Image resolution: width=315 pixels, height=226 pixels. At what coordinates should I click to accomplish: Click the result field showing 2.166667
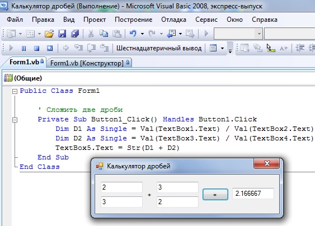click(x=253, y=194)
